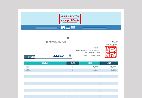Select the text 下記の通り納品いたしました
The height and width of the screenshot is (98, 142).
click(55, 42)
